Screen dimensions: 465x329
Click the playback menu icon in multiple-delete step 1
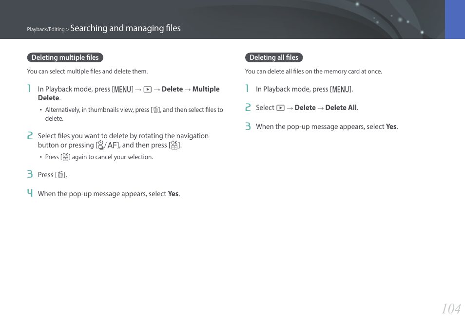147,90
